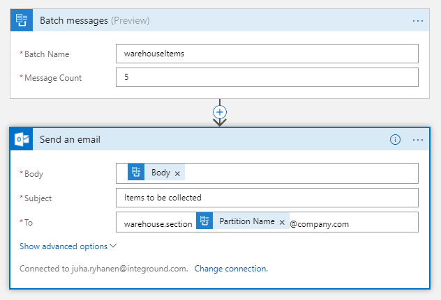Follow the Change connection link
This screenshot has width=441, height=300.
(231, 269)
